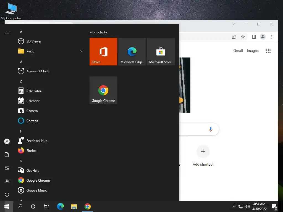
Task: Launch Google Chrome from app list
Action: pos(50,180)
